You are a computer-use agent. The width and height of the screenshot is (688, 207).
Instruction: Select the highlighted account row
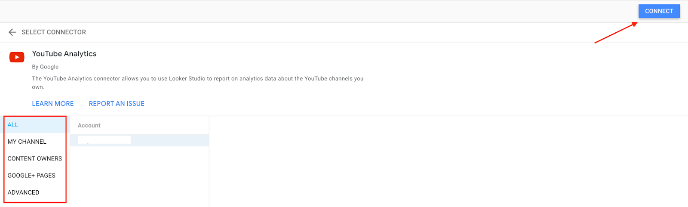139,140
